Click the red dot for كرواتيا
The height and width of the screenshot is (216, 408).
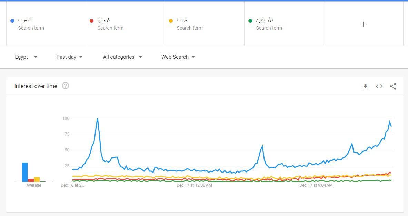pyautogui.click(x=91, y=21)
